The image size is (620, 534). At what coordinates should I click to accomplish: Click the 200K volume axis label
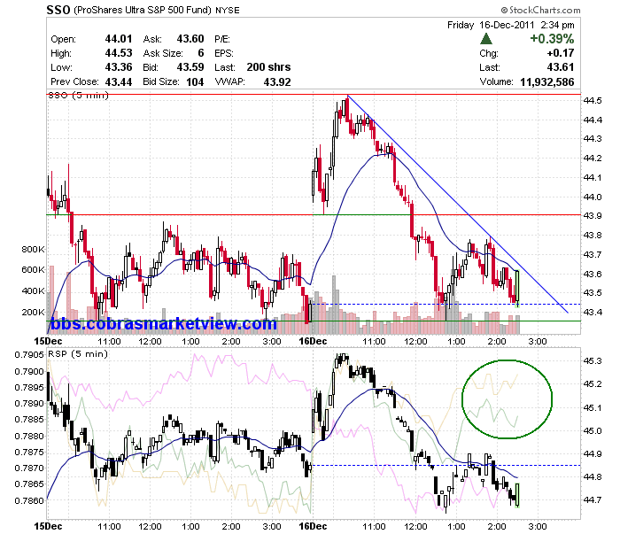[x=34, y=313]
